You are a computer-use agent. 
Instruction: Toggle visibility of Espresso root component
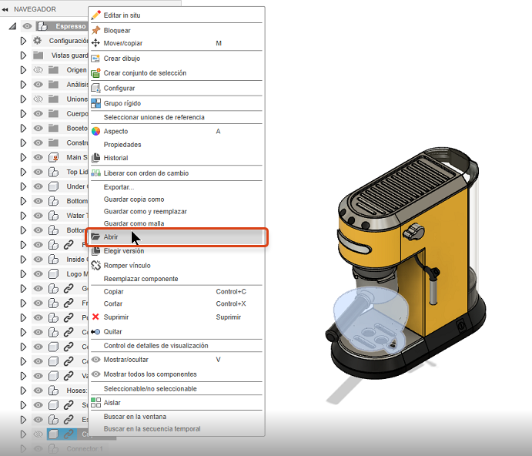[x=27, y=26]
